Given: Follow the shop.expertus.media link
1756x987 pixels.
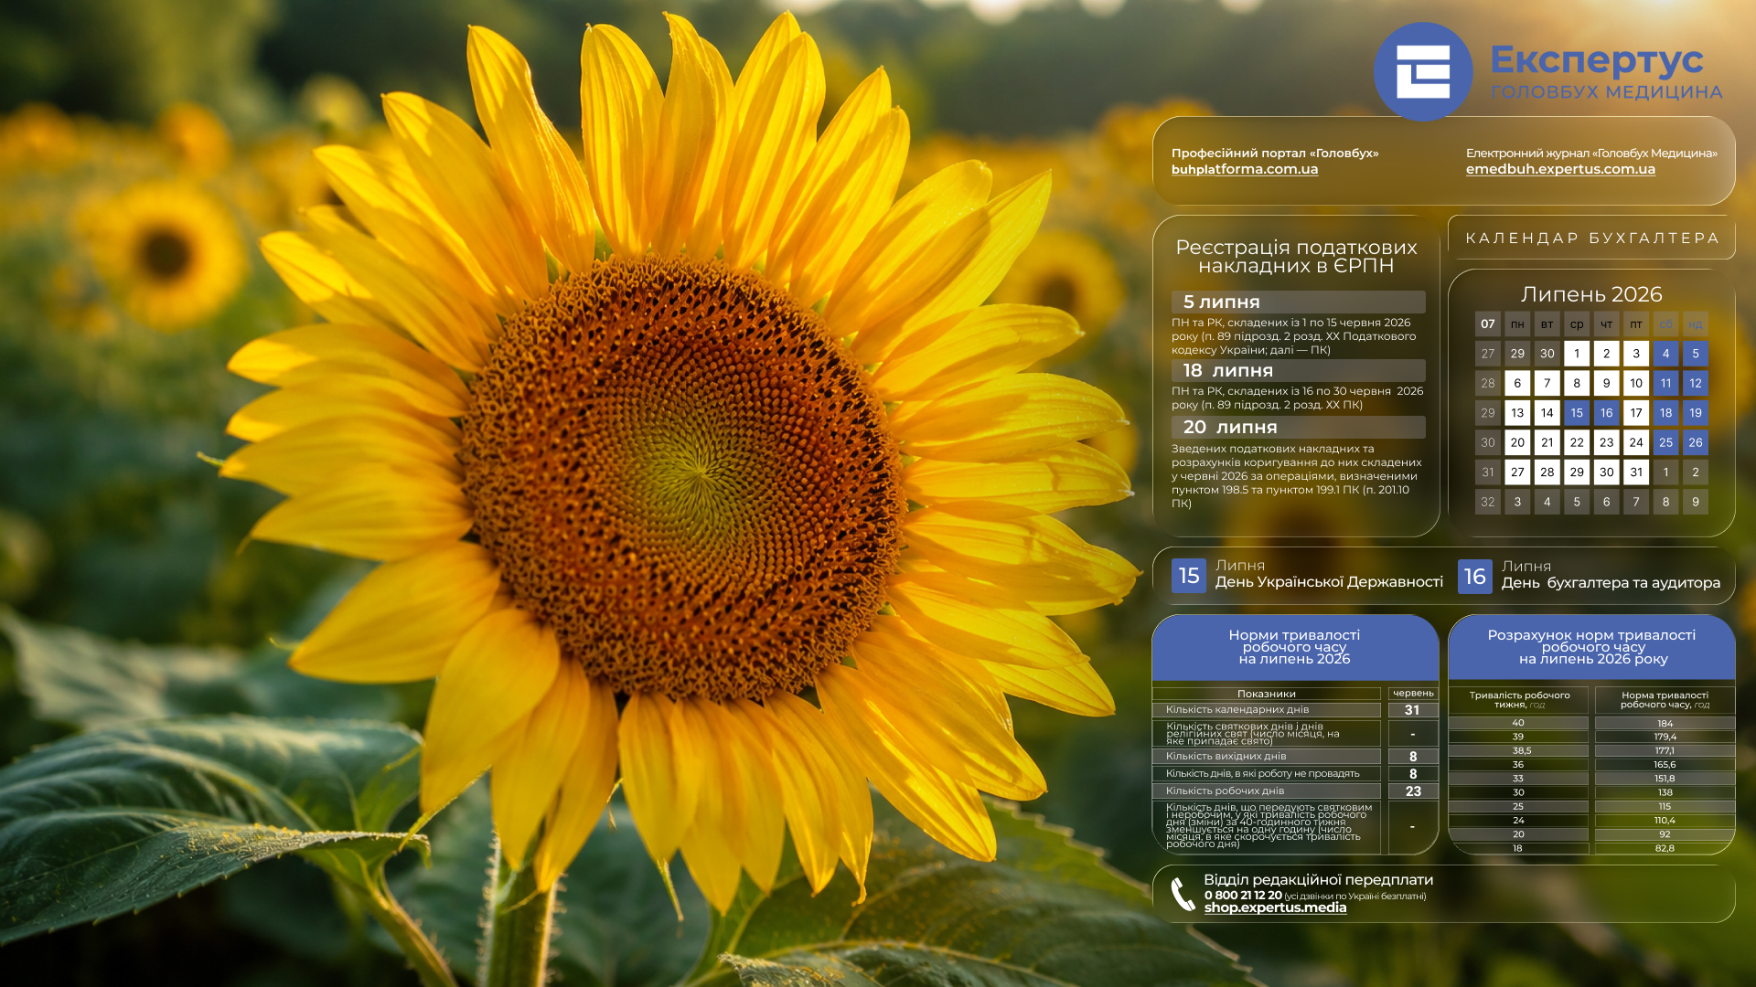Looking at the screenshot, I should click(1275, 907).
